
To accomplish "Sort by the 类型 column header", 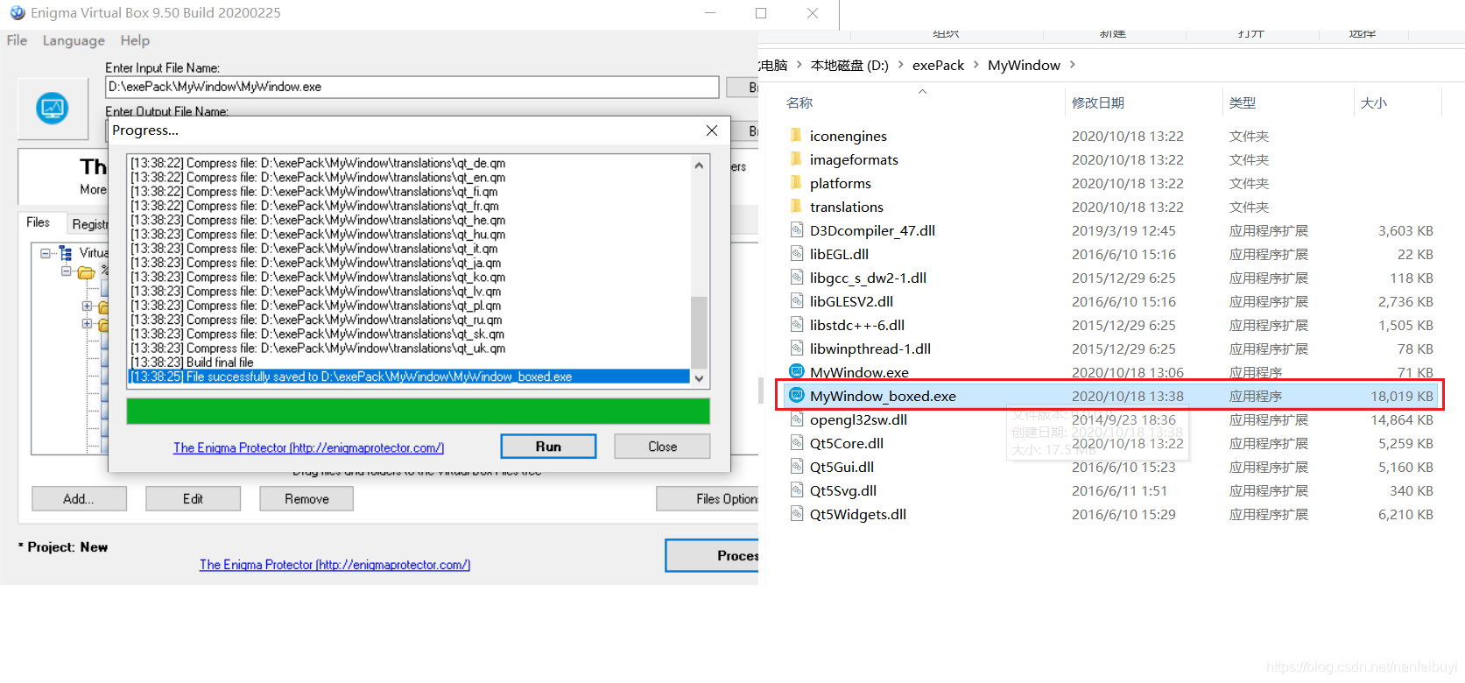I will point(1242,102).
